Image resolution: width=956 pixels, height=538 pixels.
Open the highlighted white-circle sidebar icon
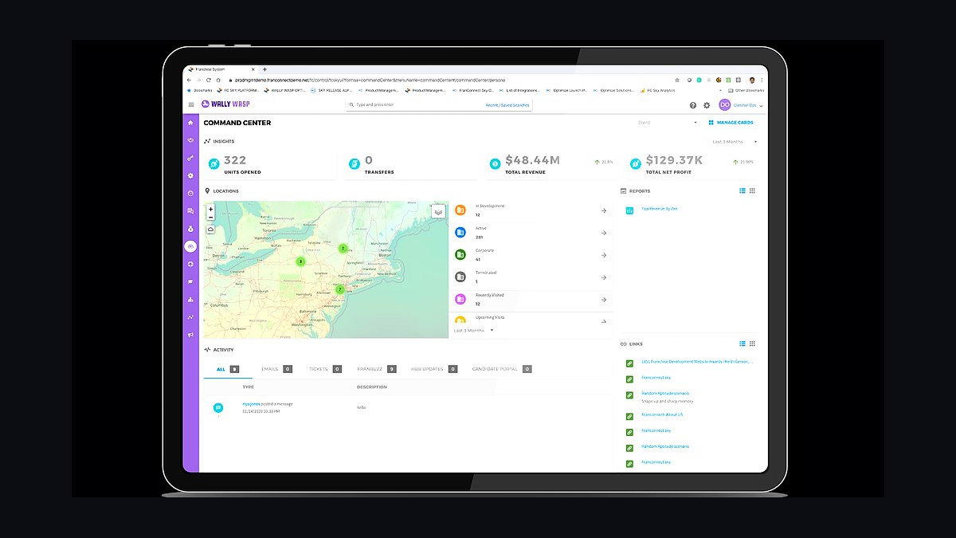click(x=190, y=246)
